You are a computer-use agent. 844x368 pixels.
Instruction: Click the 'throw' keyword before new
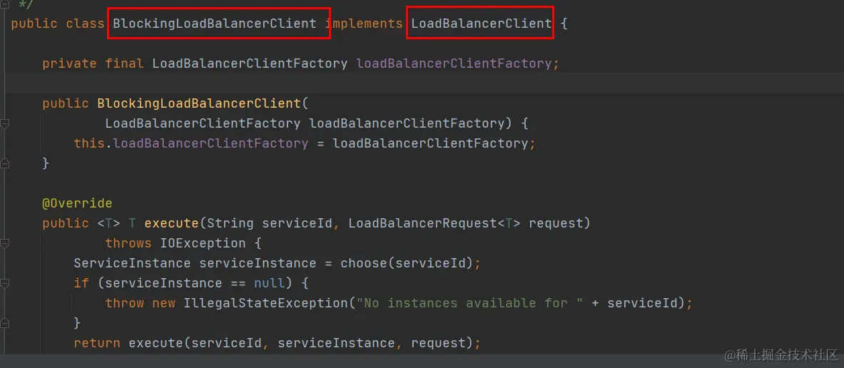(x=124, y=303)
